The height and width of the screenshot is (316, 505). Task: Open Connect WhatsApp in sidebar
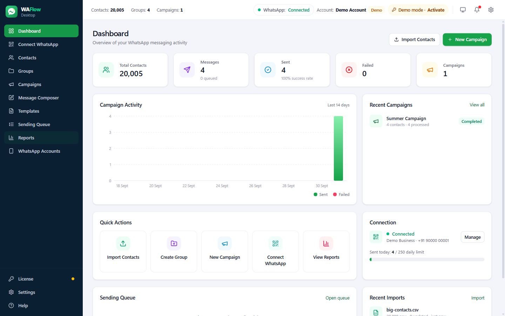(41, 44)
